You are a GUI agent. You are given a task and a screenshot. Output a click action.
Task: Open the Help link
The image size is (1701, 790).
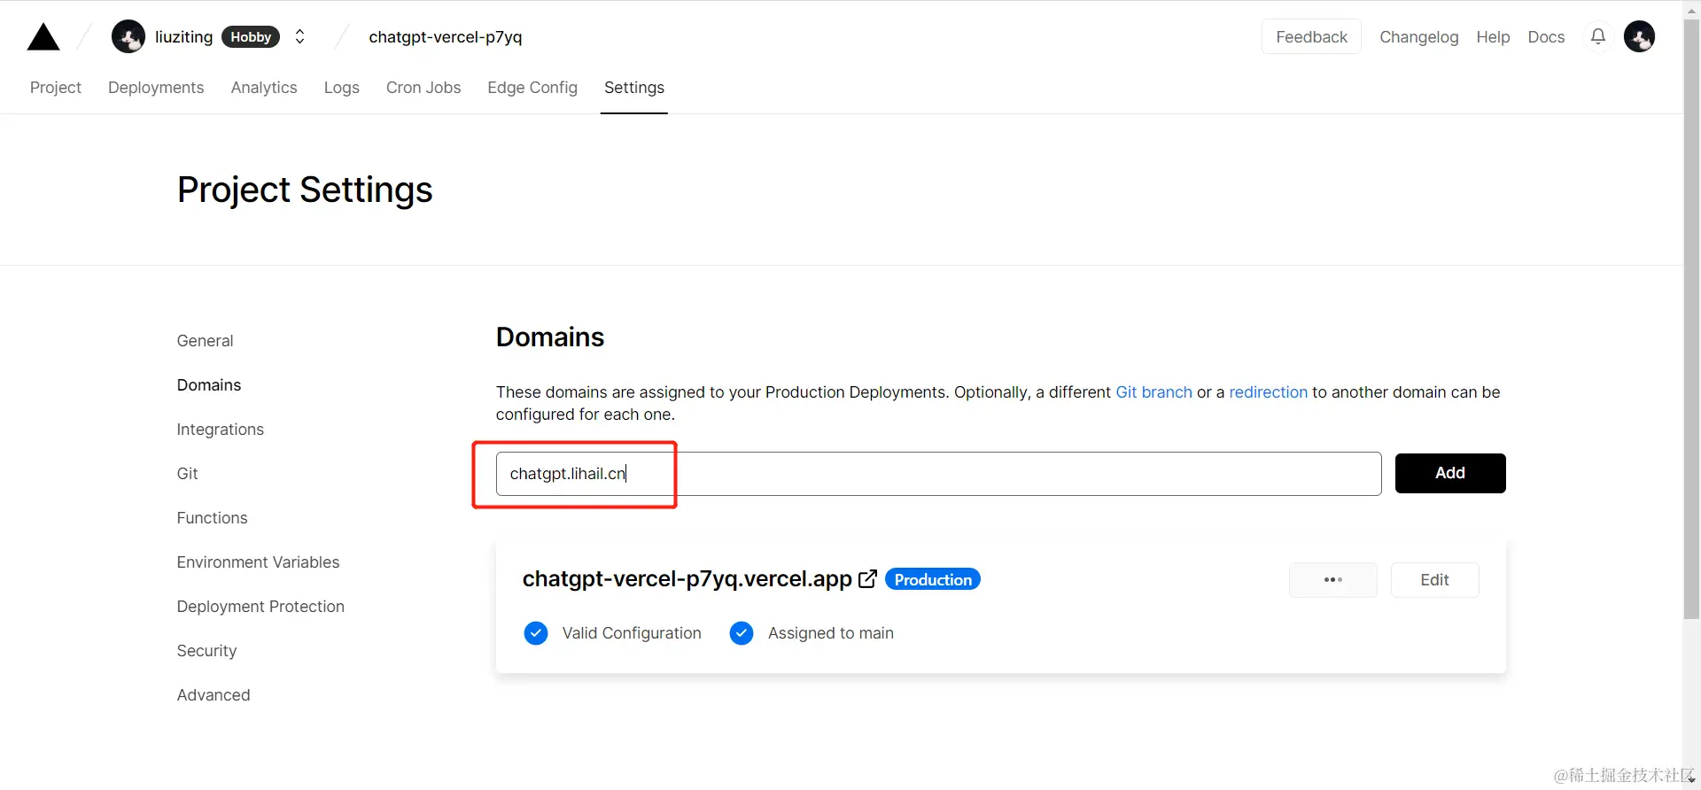click(1493, 37)
